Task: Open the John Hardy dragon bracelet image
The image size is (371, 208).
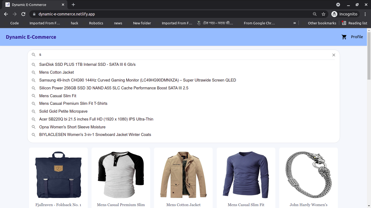Action: [x=309, y=175]
